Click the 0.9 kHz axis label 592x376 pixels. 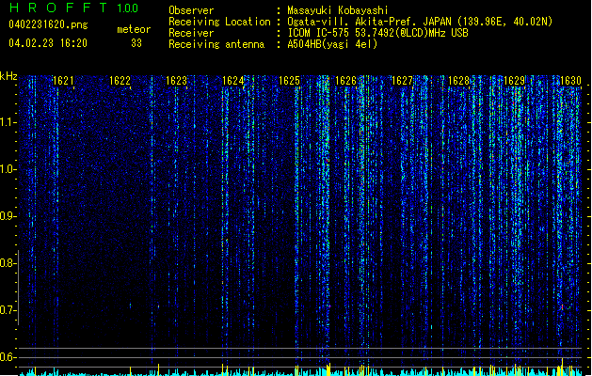tap(8, 215)
